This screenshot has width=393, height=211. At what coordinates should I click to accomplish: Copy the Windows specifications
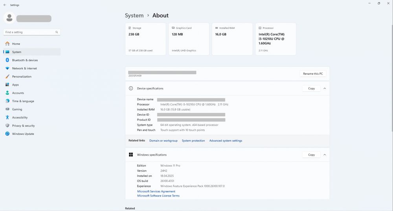pyautogui.click(x=311, y=155)
